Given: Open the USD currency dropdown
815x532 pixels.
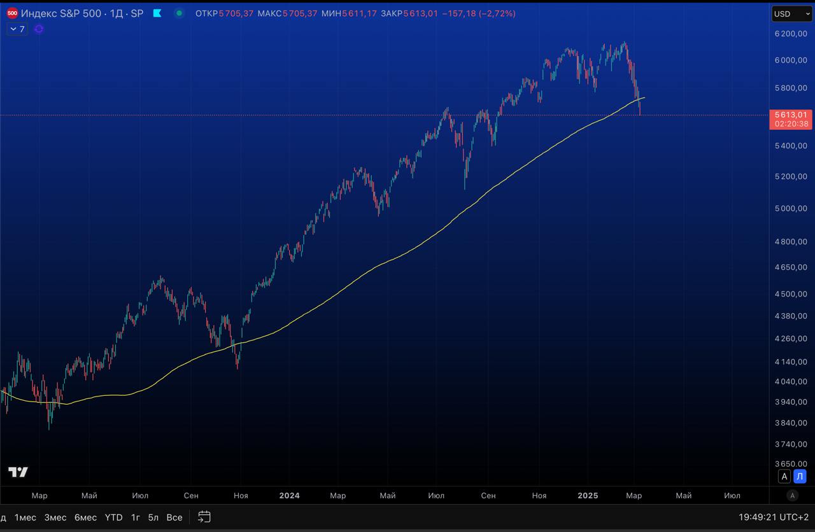Looking at the screenshot, I should pyautogui.click(x=791, y=14).
